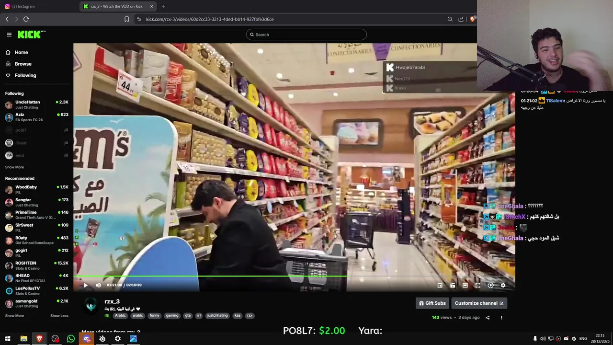Open the rzx_3 channel name link
Image resolution: width=613 pixels, height=345 pixels.
112,301
